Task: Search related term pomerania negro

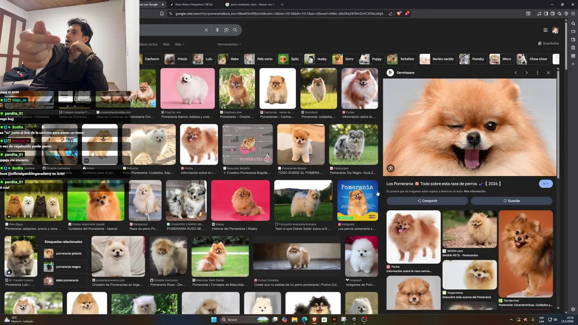Action: pos(64,267)
